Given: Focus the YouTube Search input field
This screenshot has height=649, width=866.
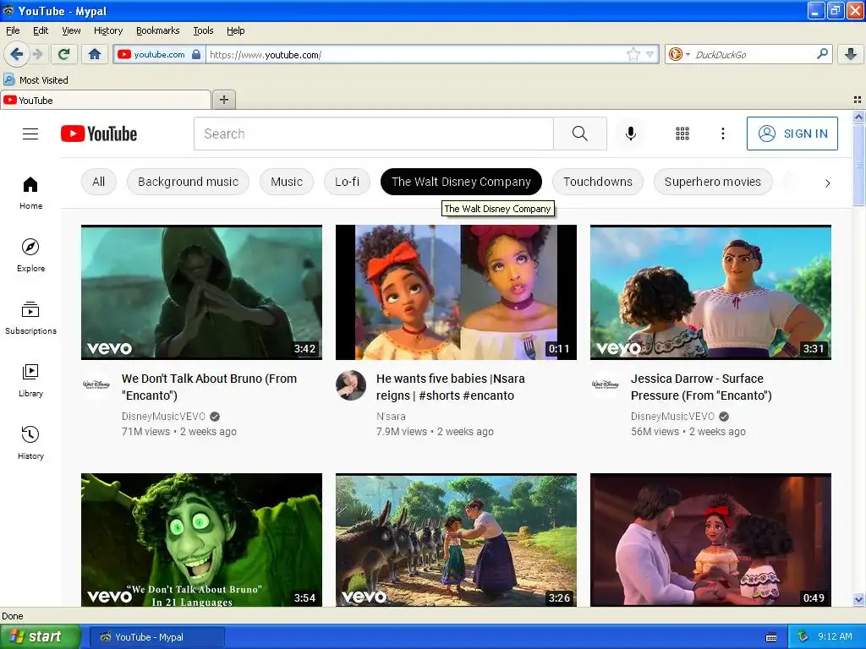Looking at the screenshot, I should coord(373,134).
